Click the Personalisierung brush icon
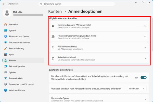The height and width of the screenshot is (102, 153). point(6,48)
